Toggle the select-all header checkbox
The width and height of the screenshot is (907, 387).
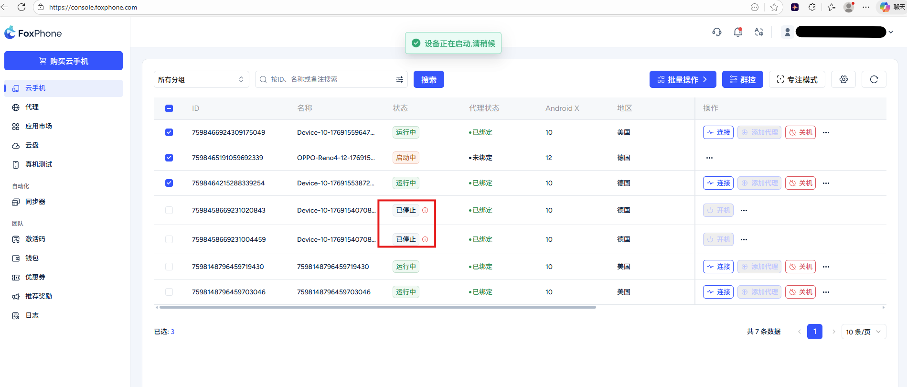click(x=169, y=108)
